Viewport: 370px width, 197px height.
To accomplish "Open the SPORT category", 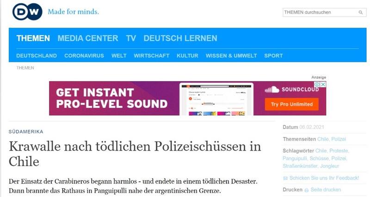I will (x=273, y=56).
